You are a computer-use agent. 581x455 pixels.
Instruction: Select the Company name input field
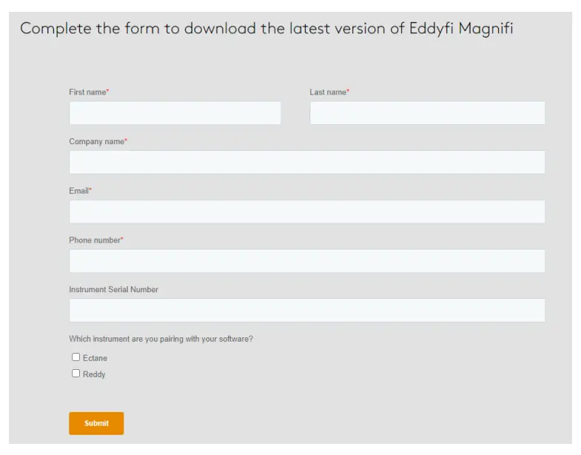pyautogui.click(x=306, y=162)
